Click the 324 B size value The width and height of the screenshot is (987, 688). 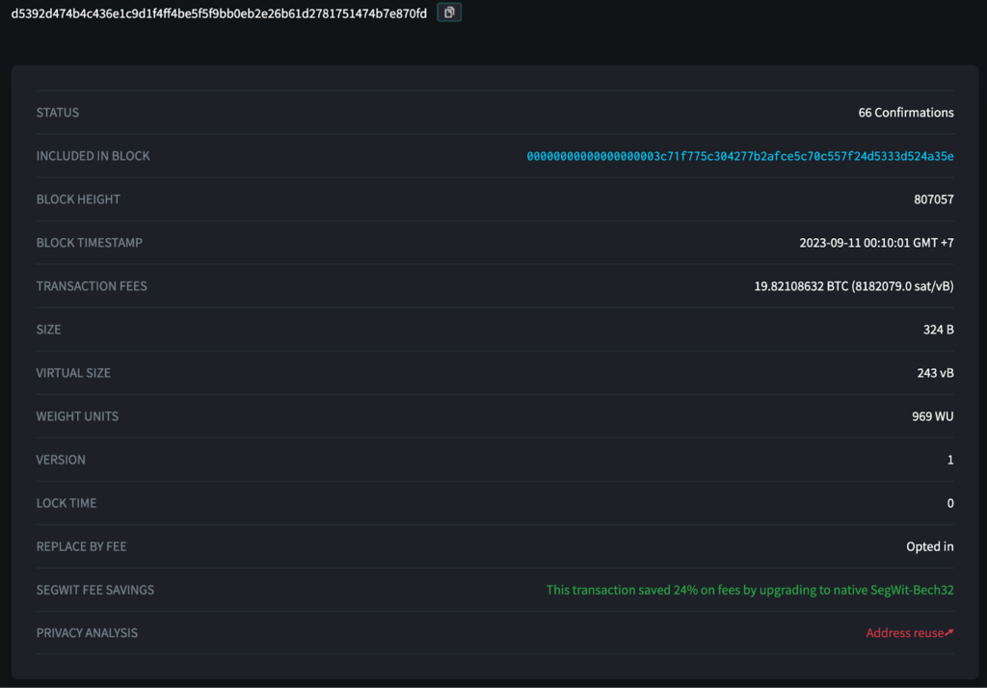click(938, 330)
